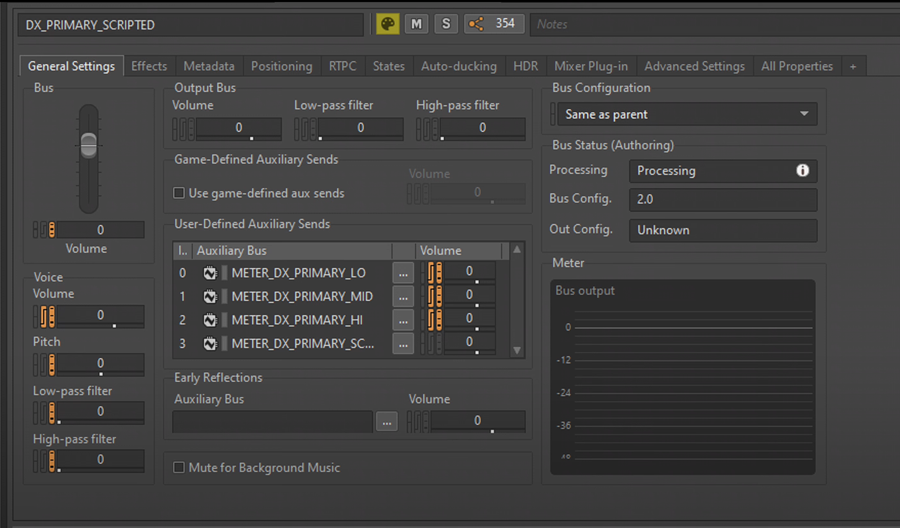Enable Use game-defined aux sends
This screenshot has width=900, height=528.
pyautogui.click(x=179, y=193)
